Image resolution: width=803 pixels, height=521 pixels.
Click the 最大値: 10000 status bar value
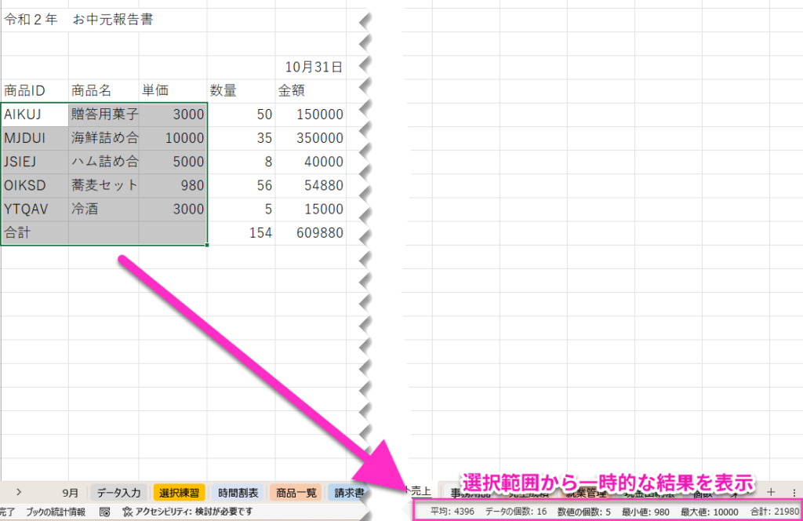tap(709, 512)
